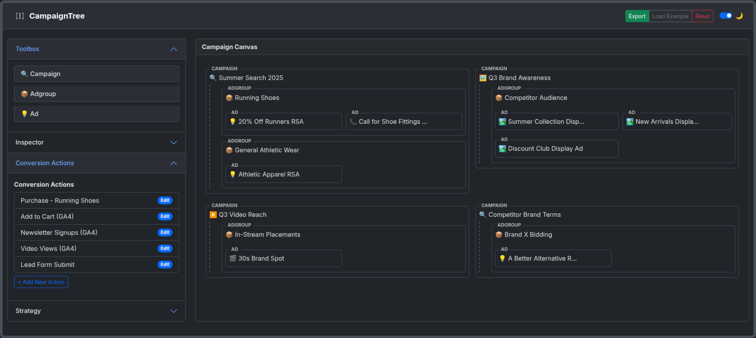756x338 pixels.
Task: Open the Conversion Actions accordion header
Action: pyautogui.click(x=97, y=163)
